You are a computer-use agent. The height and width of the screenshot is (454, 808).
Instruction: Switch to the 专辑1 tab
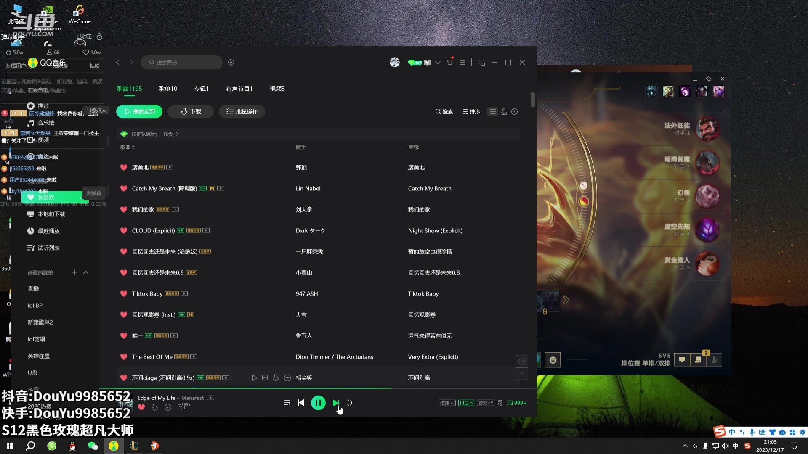201,89
